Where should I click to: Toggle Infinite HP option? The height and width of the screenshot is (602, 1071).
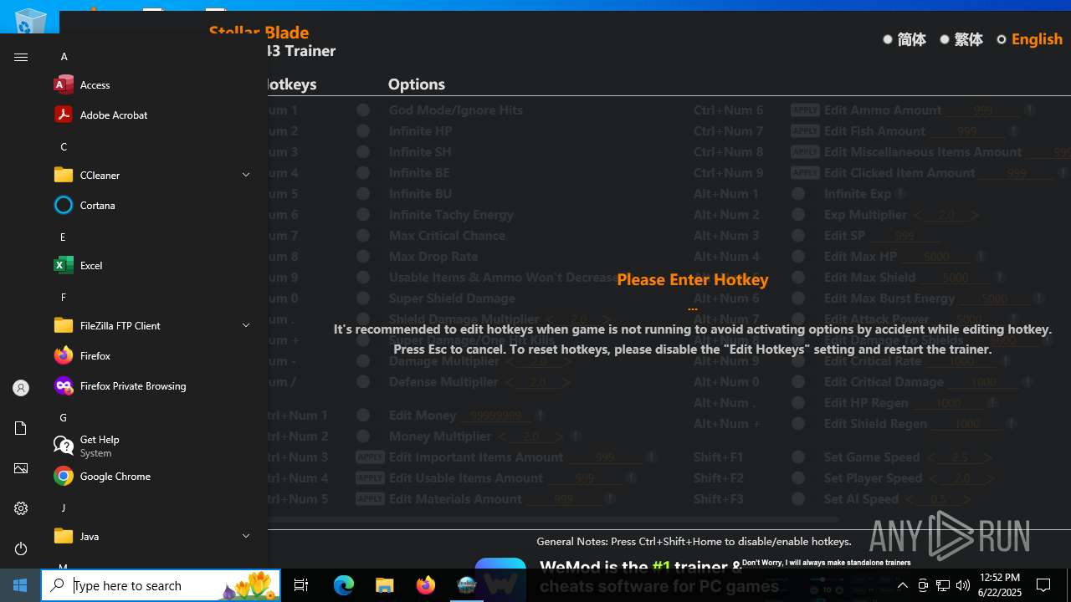coord(363,130)
